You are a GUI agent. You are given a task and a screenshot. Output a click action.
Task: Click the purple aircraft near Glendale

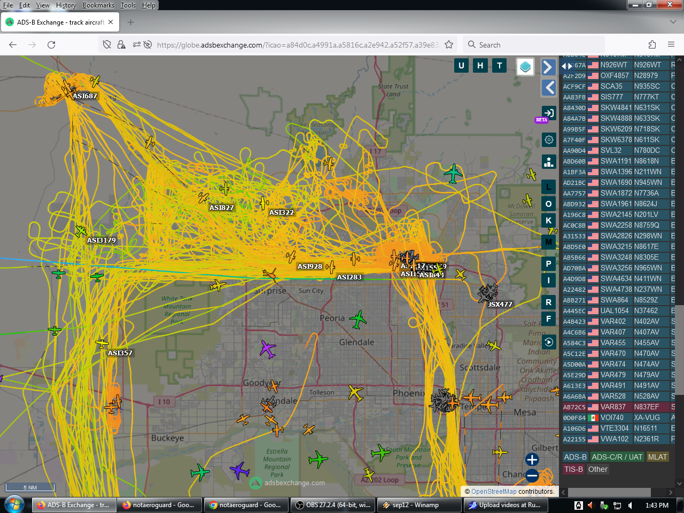268,349
